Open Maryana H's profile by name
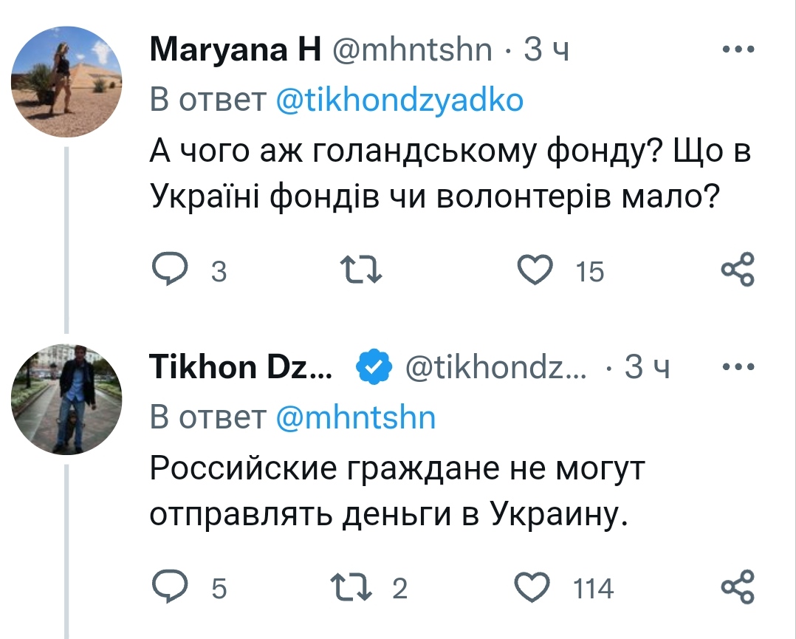This screenshot has height=639, width=796. coord(236,50)
